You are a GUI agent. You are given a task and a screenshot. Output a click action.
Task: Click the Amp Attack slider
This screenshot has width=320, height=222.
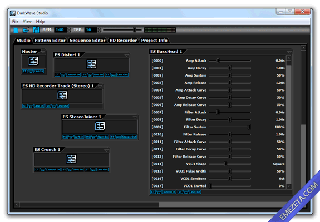[230, 60]
